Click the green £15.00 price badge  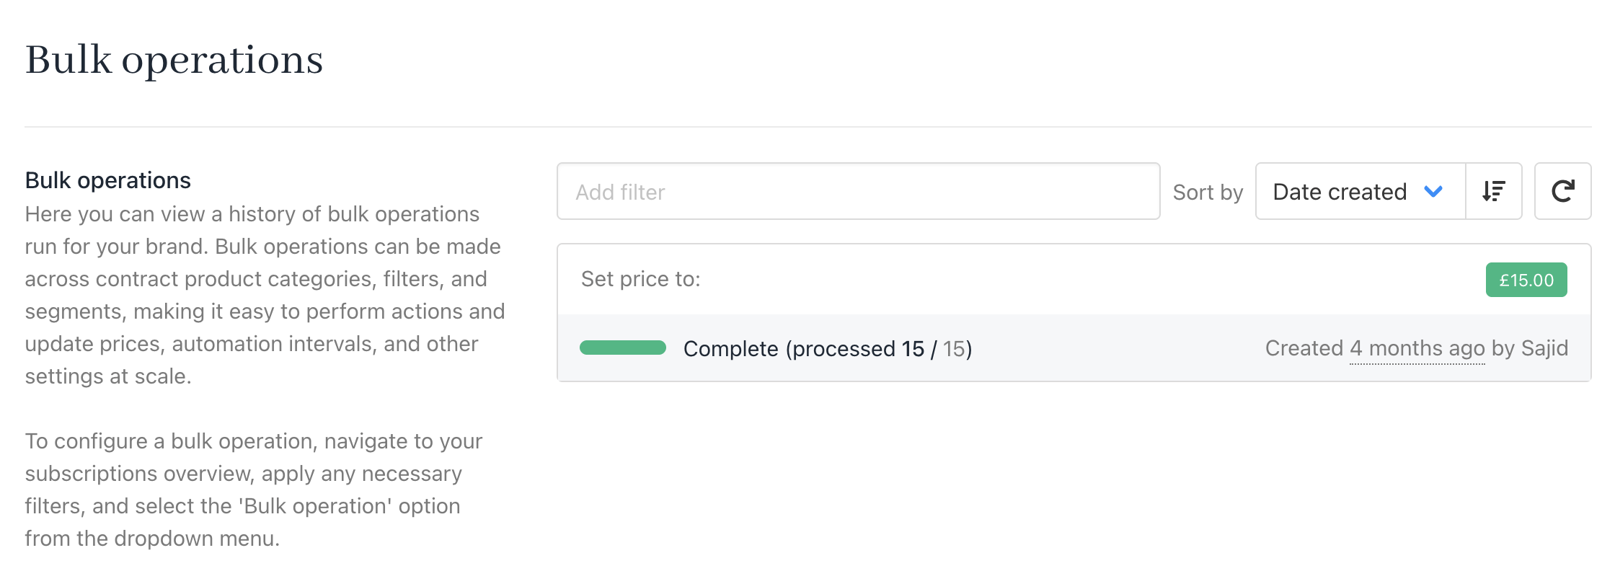pyautogui.click(x=1526, y=280)
